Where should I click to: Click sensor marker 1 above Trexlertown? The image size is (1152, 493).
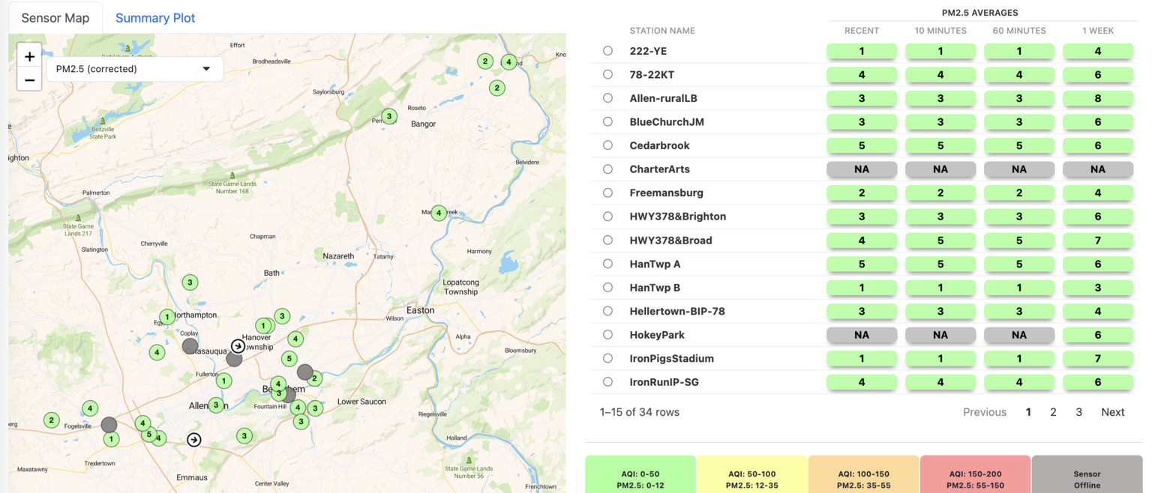click(x=111, y=439)
